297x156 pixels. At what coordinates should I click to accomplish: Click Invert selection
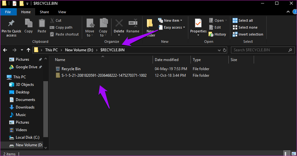click(248, 34)
